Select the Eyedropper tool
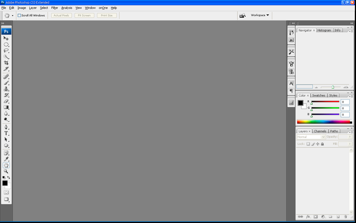 point(6,159)
